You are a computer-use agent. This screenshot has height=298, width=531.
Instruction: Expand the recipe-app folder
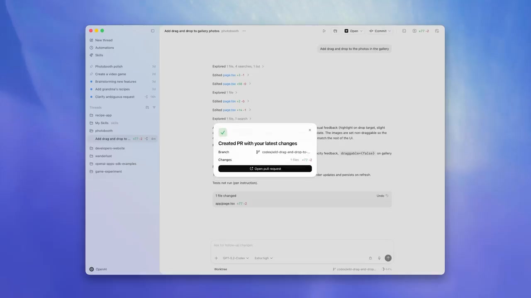point(103,115)
